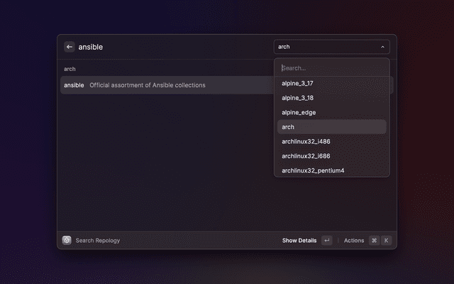The height and width of the screenshot is (284, 454).
Task: Collapse the repository dropdown via its chevron
Action: click(383, 47)
